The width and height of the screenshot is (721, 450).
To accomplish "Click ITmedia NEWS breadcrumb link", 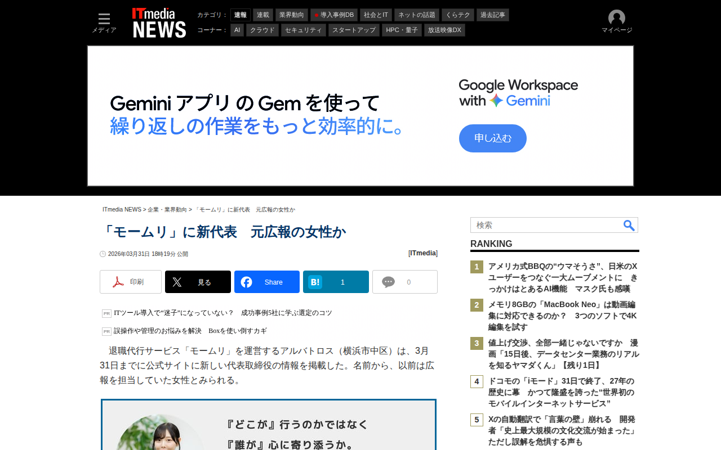I will (122, 210).
